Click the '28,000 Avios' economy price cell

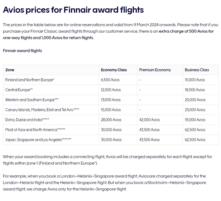[x=111, y=120]
